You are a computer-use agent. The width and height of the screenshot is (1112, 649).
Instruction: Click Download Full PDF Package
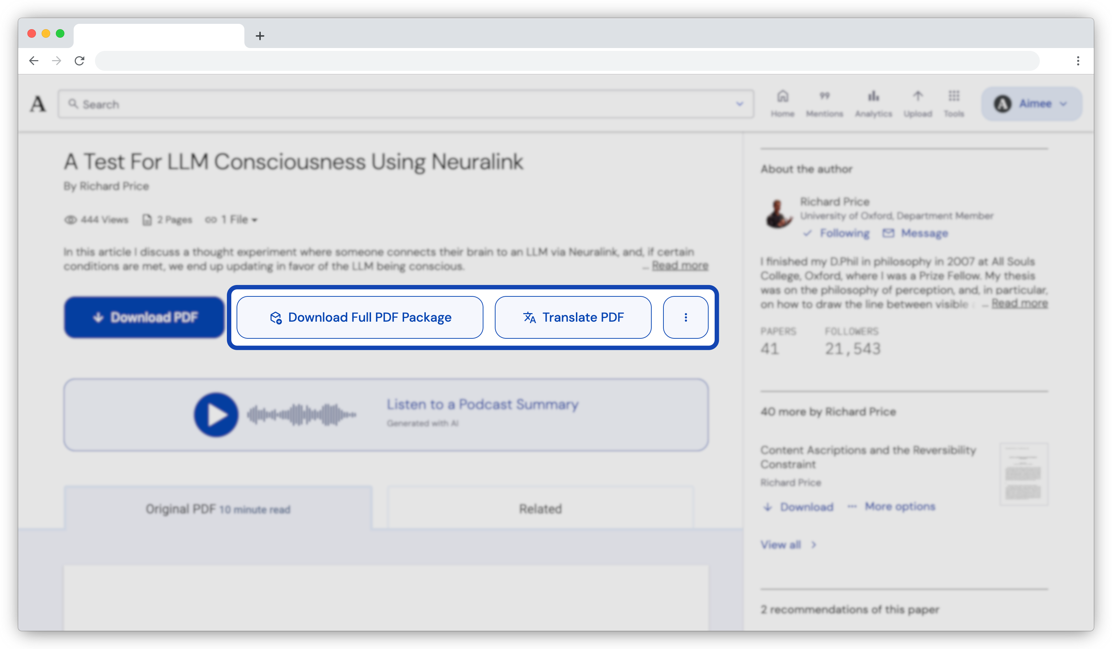point(360,317)
